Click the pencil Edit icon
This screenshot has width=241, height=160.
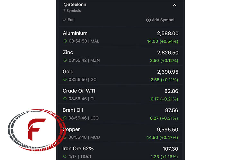coord(64,20)
